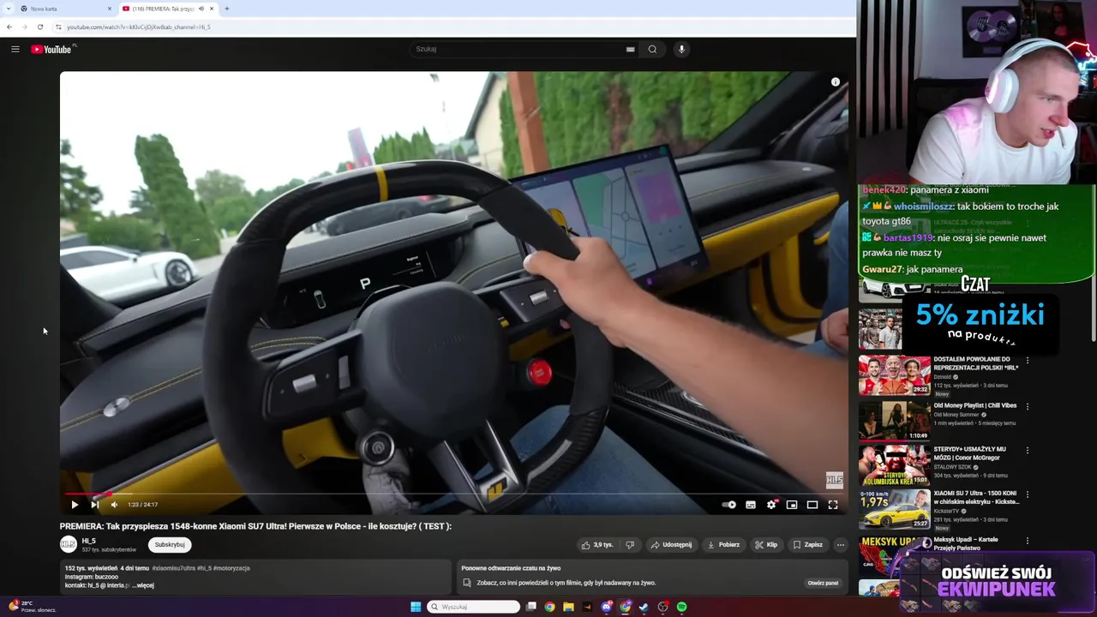This screenshot has width=1097, height=617.
Task: Open the HI_5 channel name link
Action: point(89,541)
